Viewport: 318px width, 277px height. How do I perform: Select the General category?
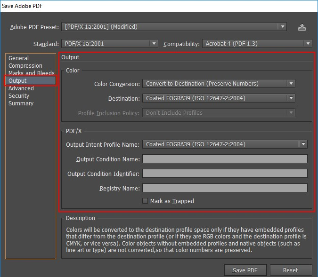tap(18, 58)
